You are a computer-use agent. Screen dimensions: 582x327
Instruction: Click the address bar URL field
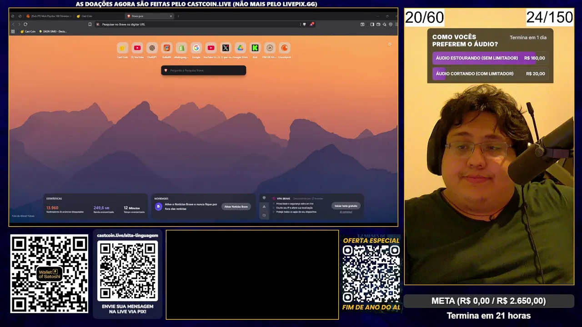pyautogui.click(x=198, y=24)
